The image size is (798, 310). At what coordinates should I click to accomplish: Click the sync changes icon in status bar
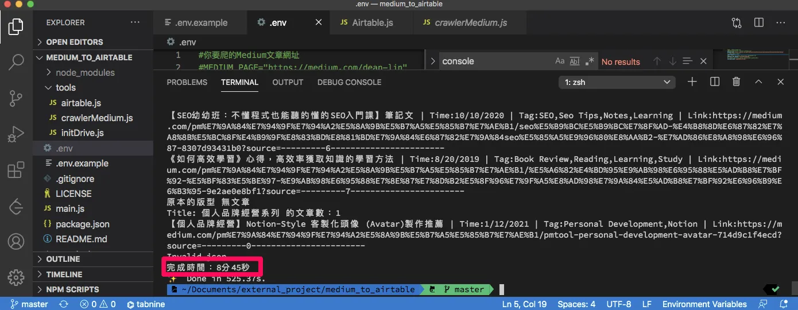coord(64,304)
